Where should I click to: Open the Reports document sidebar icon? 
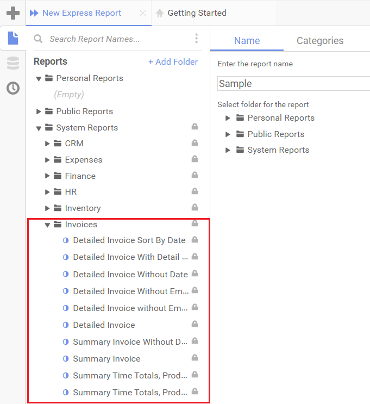tap(13, 38)
